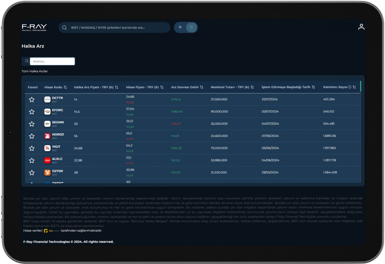Open the user profile icon

(361, 27)
